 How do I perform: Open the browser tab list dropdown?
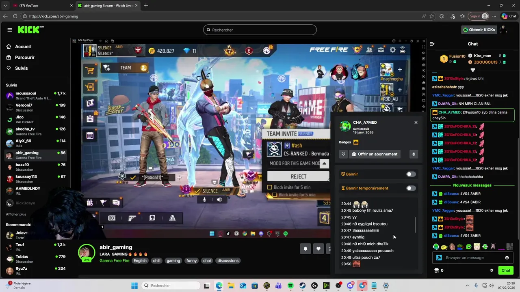5,5
